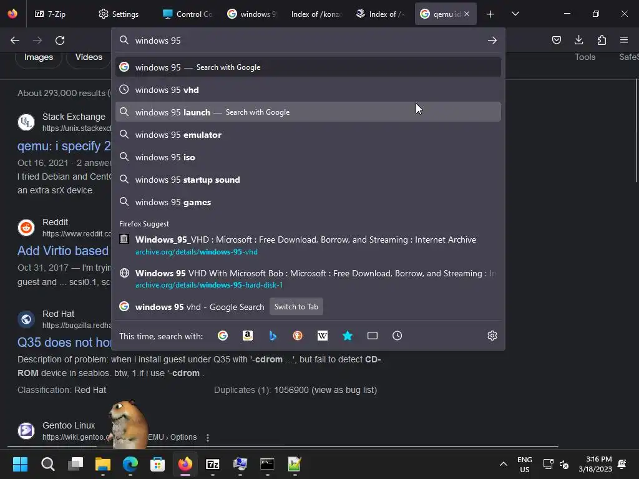Select 'windows 95 startup sound' suggestion
639x479 pixels.
(308, 180)
